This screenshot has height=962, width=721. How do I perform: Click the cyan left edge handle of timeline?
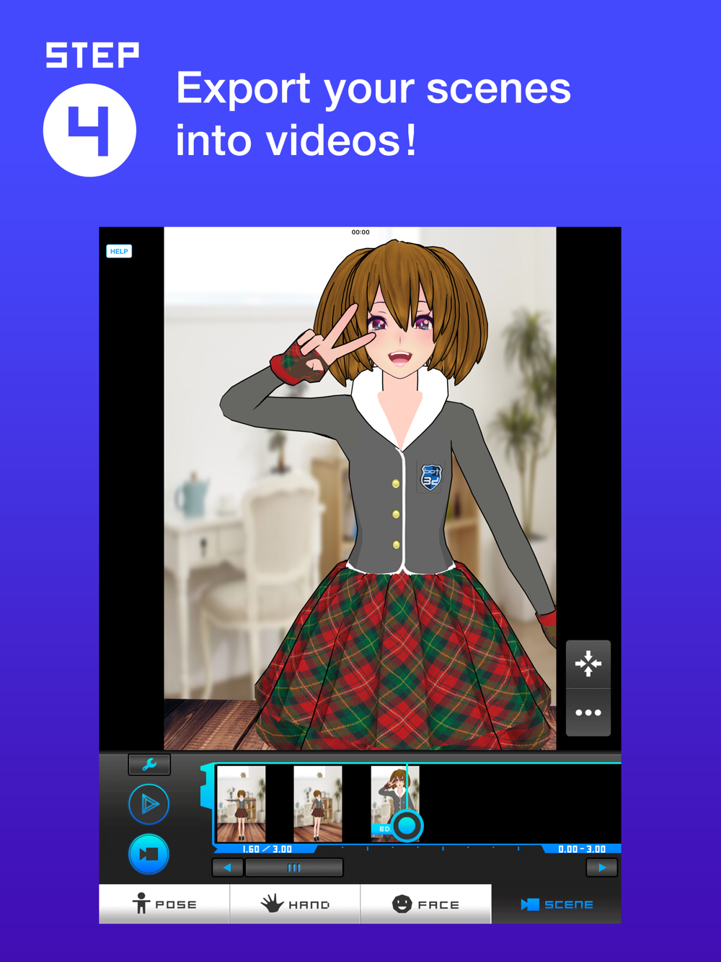207,786
